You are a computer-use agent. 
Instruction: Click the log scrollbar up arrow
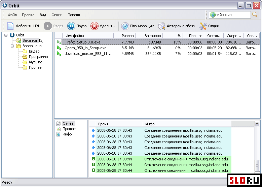257,124
